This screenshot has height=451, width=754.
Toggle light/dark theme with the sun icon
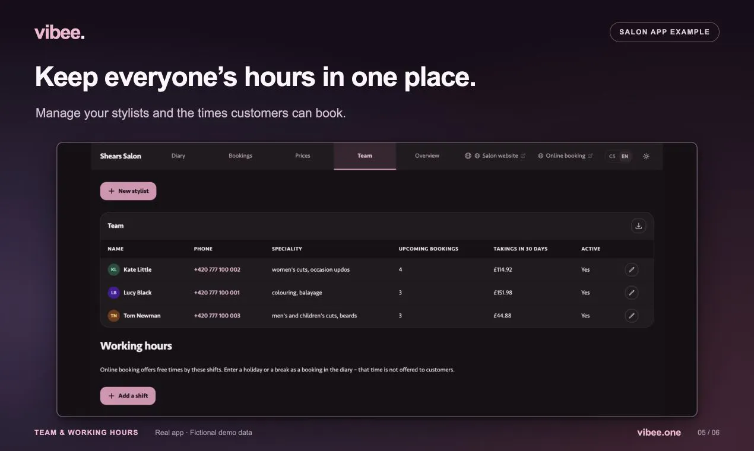tap(646, 156)
